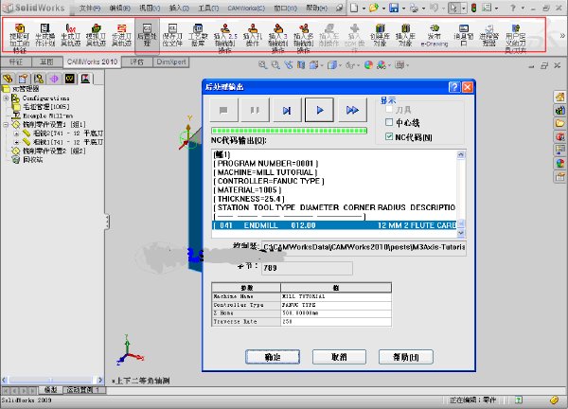Click Generate Operation Plan (生成操作计划) icon

(x=44, y=35)
